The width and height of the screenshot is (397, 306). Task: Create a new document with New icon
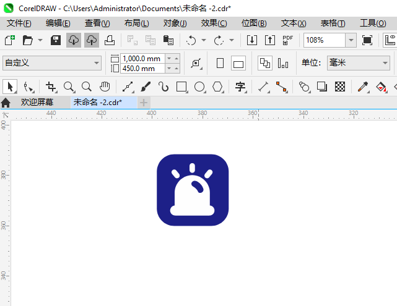[10, 40]
